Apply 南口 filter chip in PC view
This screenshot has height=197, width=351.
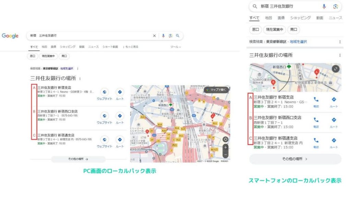coord(64,56)
